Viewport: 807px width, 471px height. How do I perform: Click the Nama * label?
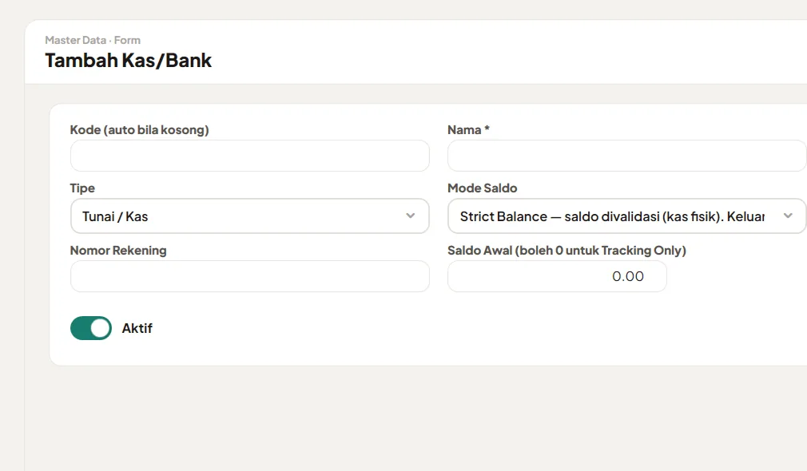(x=468, y=129)
